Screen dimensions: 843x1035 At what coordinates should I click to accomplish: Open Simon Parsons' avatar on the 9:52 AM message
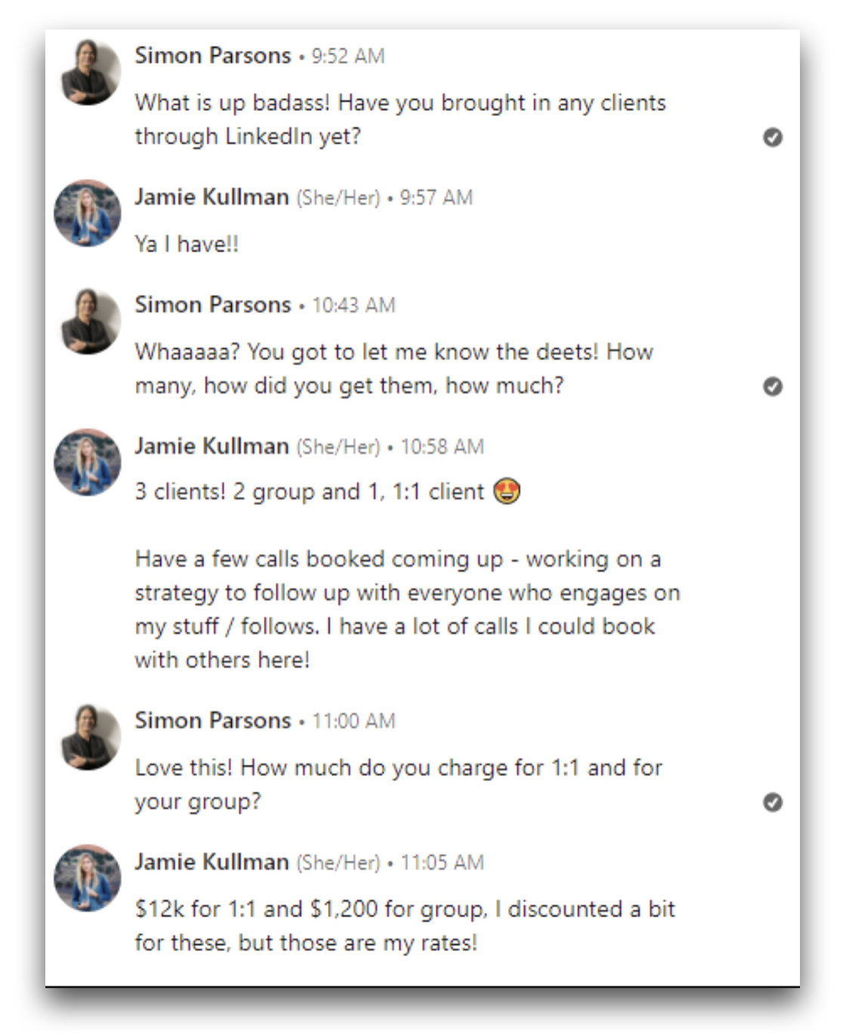88,73
